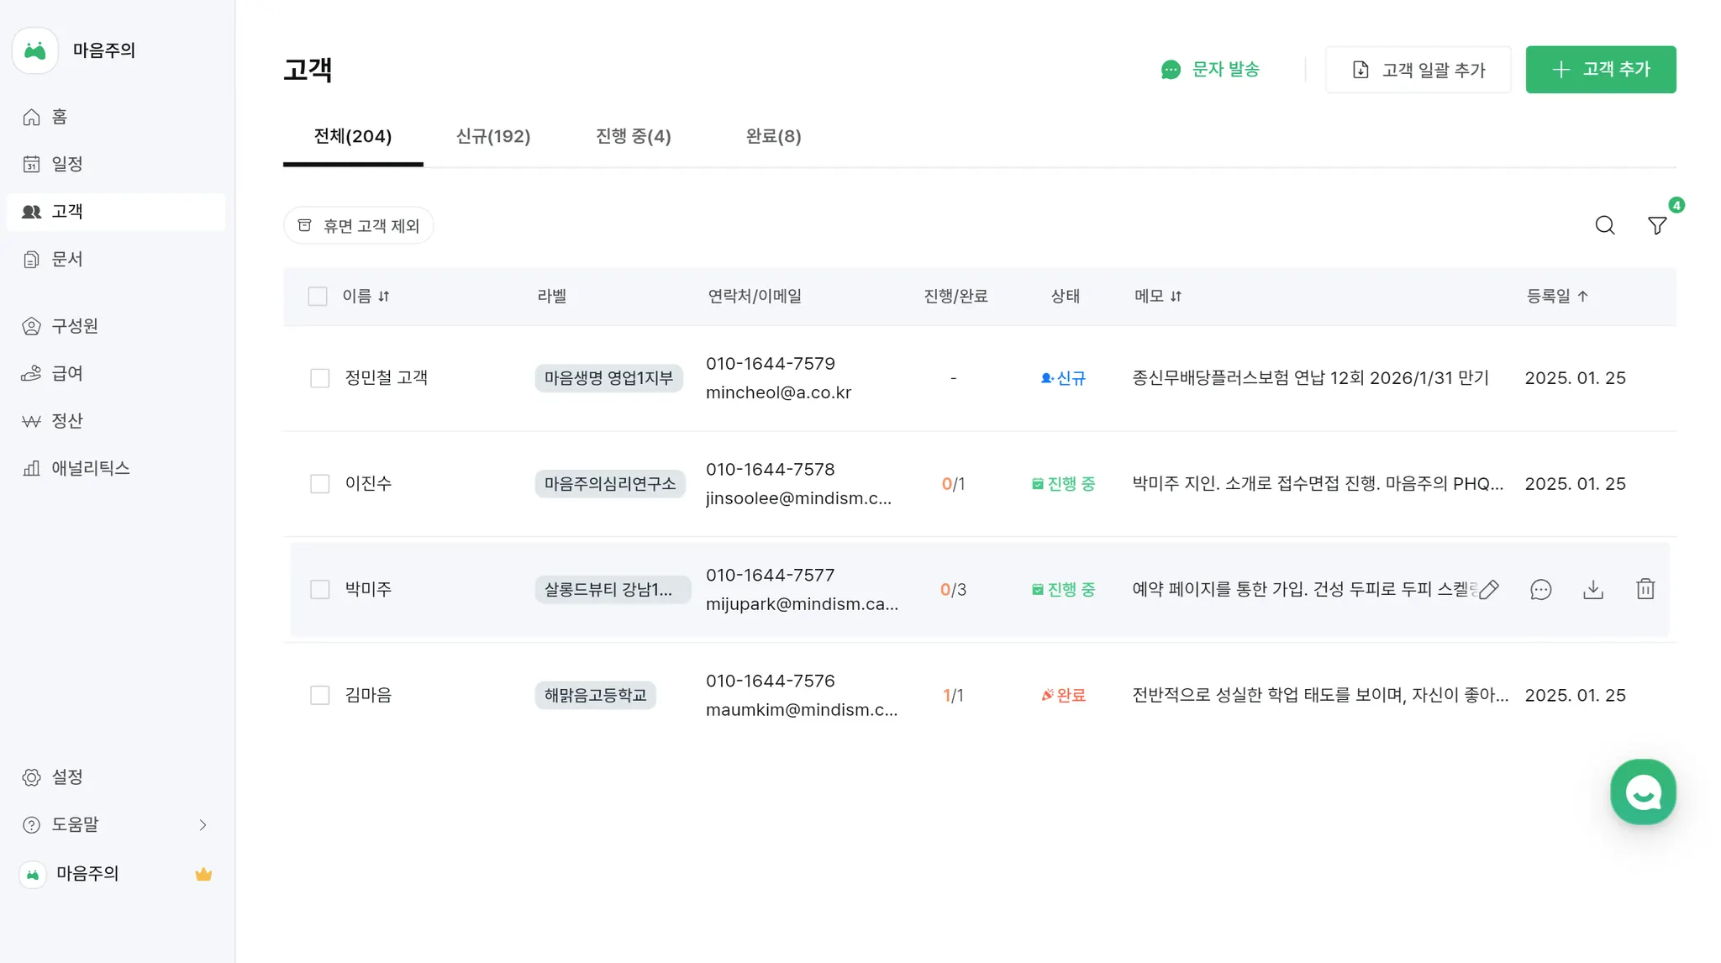Open the 마음주의 account profile at bottom
The width and height of the screenshot is (1721, 963).
[87, 874]
